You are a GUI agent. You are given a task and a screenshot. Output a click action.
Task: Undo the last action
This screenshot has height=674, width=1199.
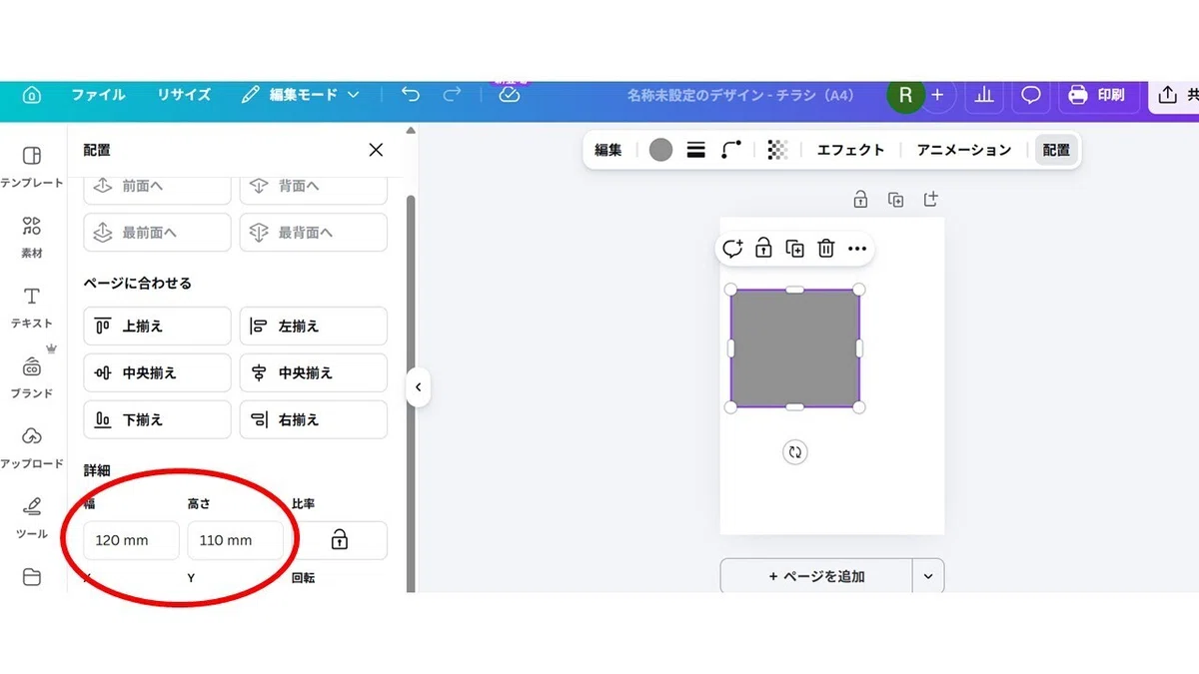coord(411,94)
